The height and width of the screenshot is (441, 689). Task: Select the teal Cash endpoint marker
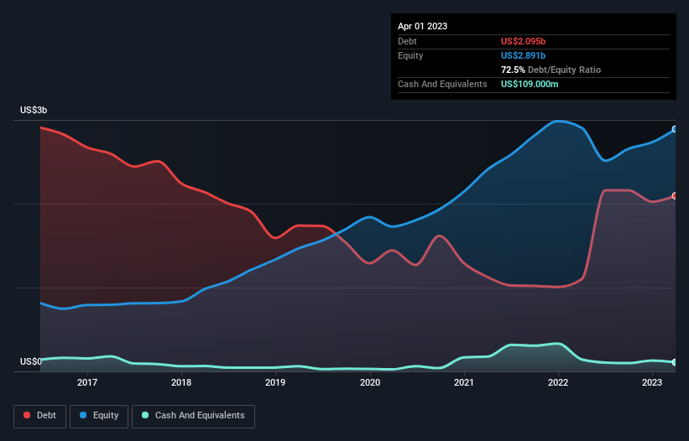(675, 362)
